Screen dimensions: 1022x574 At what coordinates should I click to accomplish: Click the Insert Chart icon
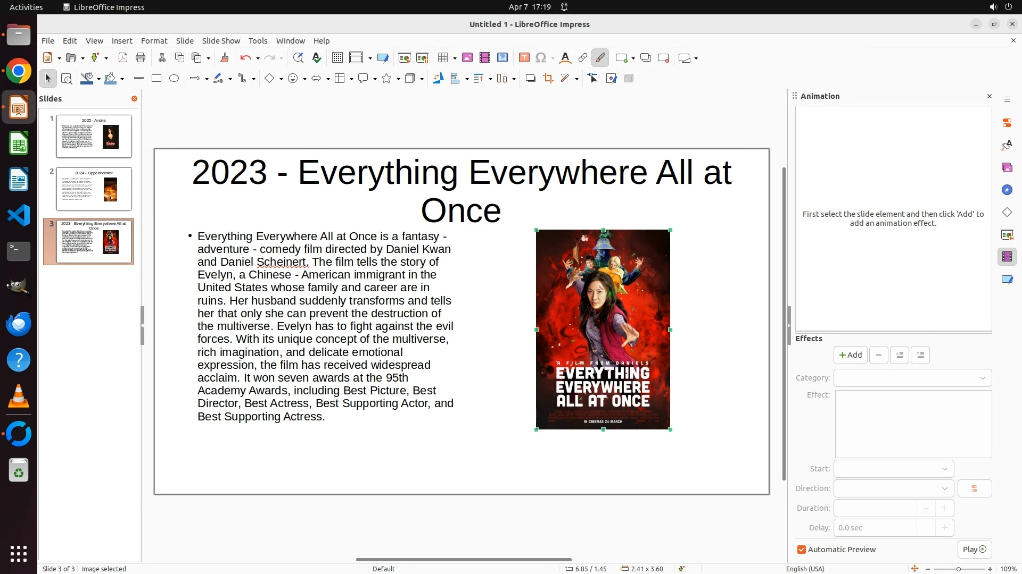point(502,58)
